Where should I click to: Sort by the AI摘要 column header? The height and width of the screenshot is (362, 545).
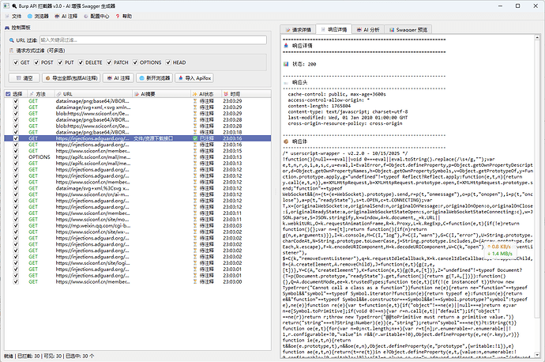pos(161,94)
